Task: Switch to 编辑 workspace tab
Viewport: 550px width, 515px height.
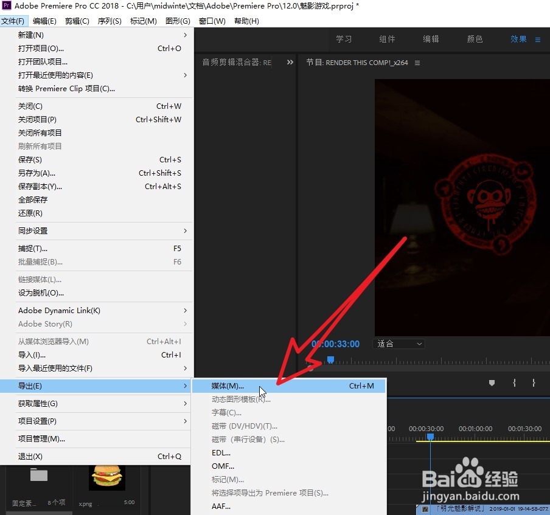Action: (431, 39)
